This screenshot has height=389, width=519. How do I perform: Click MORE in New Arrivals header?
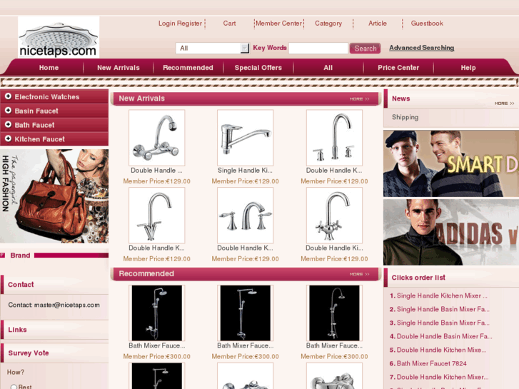pyautogui.click(x=359, y=99)
